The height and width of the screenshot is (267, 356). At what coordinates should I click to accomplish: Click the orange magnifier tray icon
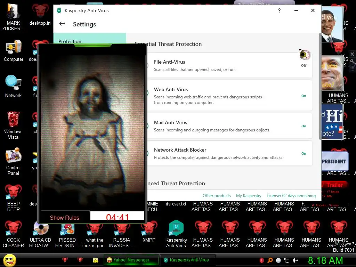[x=270, y=260]
